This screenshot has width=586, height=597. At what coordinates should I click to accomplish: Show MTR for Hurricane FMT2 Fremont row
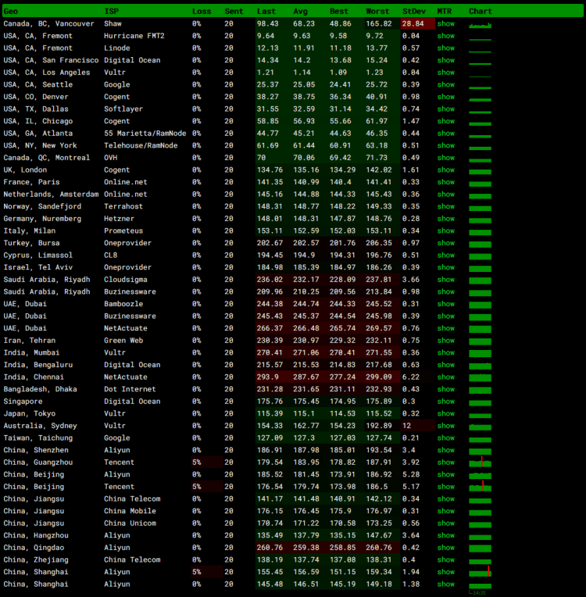[445, 36]
